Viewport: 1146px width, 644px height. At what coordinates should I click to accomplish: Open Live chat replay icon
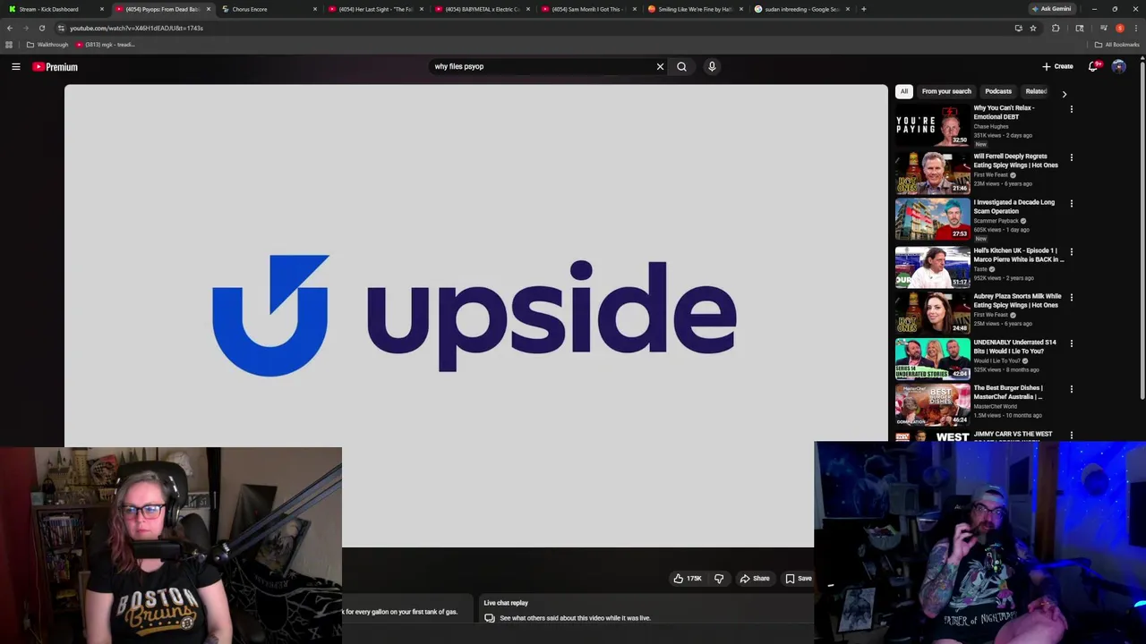(490, 618)
